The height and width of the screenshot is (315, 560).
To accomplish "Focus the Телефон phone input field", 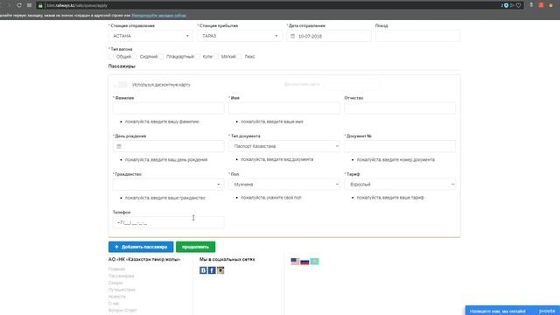I will [169, 222].
